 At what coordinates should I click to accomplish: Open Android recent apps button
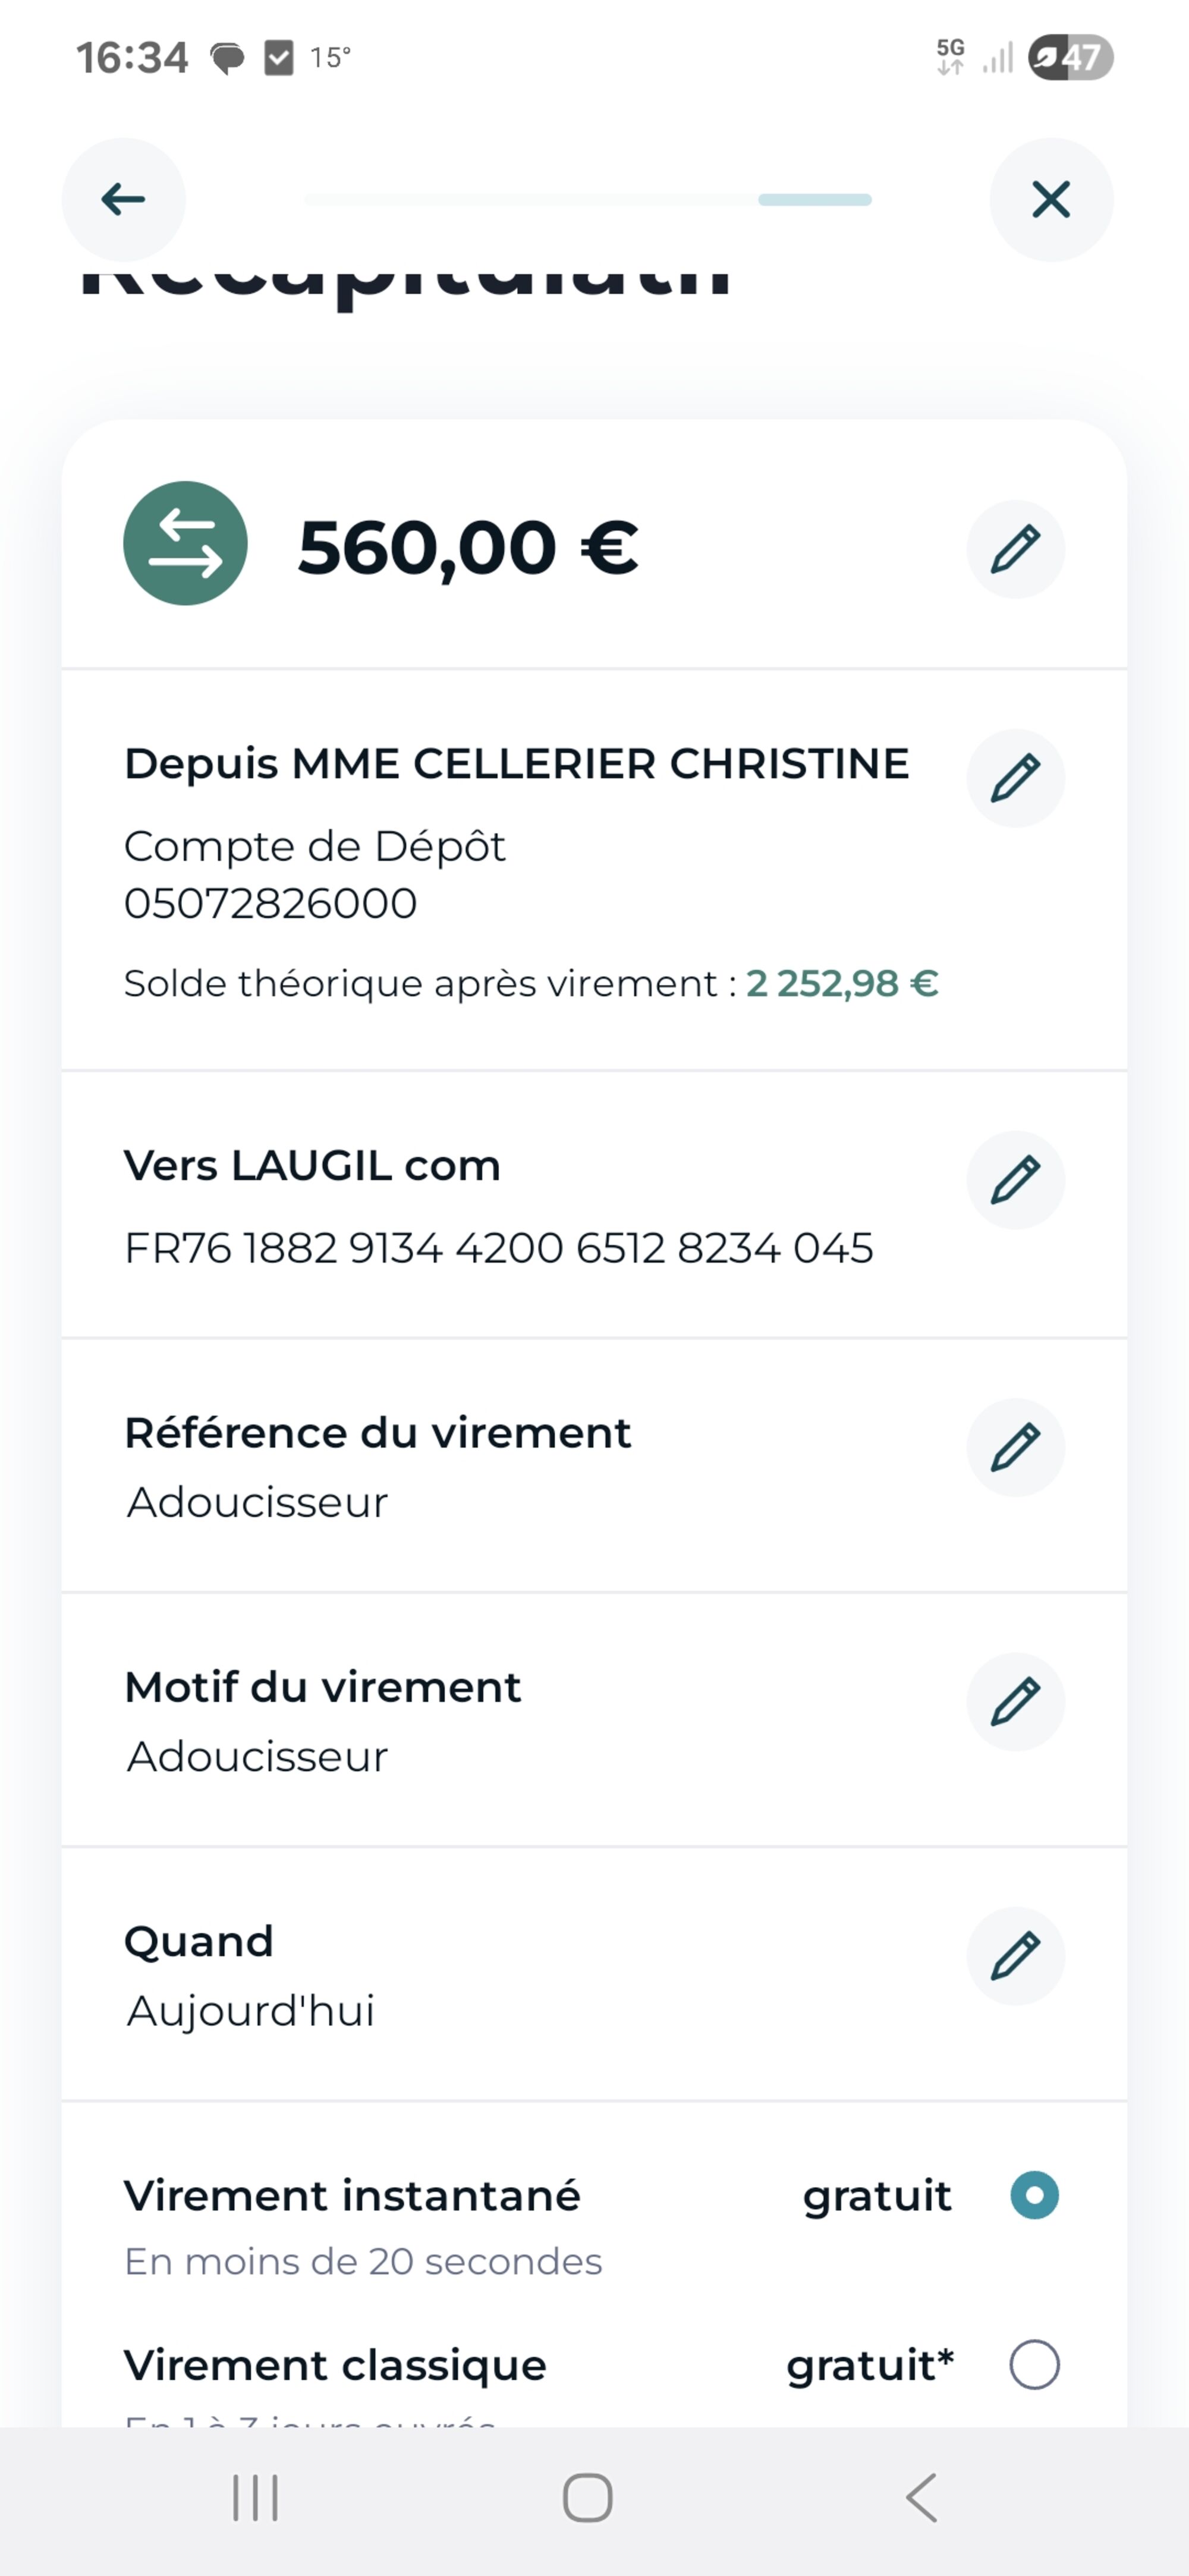coord(255,2498)
